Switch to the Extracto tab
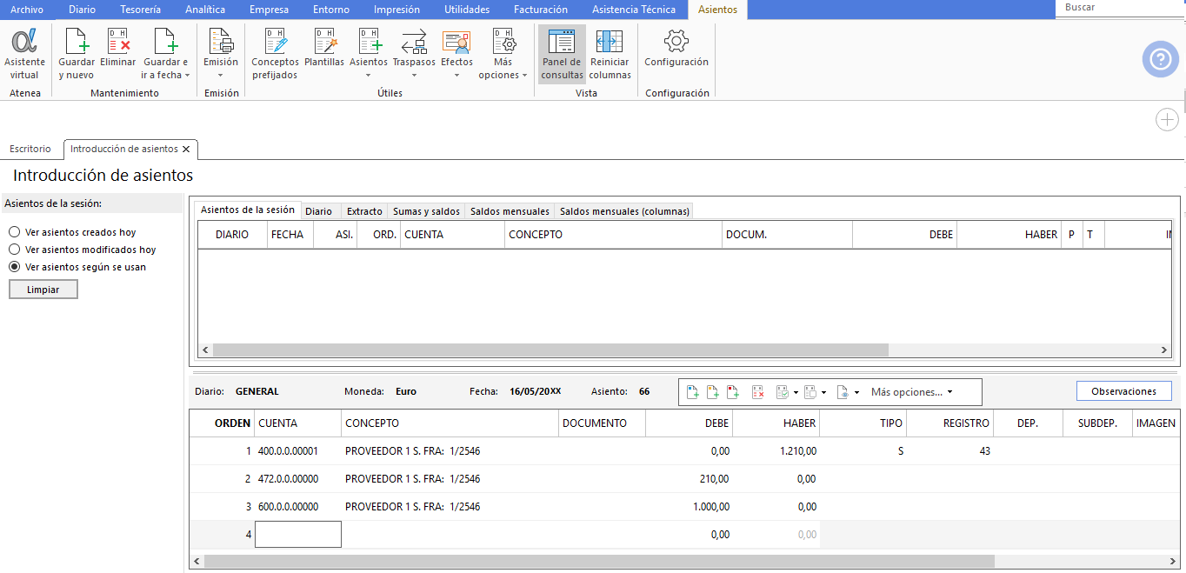 coord(364,211)
